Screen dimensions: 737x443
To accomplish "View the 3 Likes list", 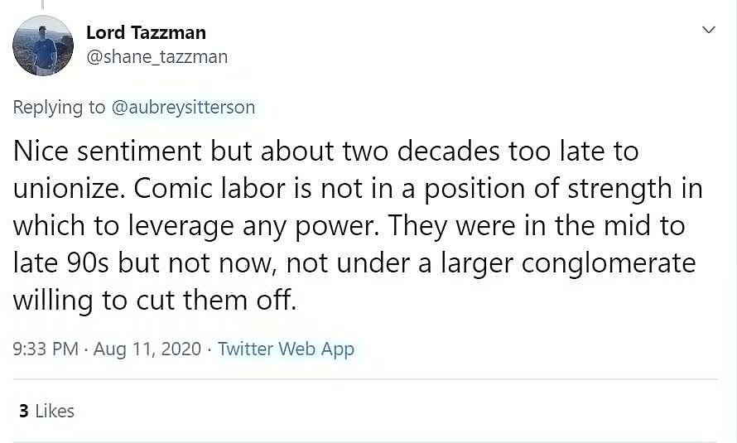I will coord(46,411).
